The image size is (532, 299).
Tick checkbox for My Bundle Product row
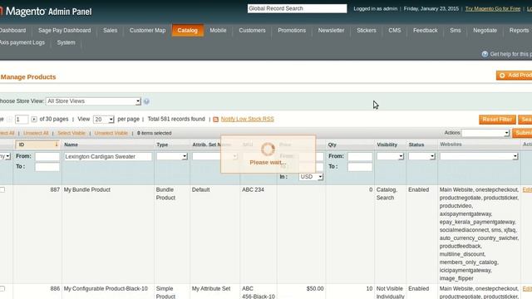pyautogui.click(x=2, y=190)
